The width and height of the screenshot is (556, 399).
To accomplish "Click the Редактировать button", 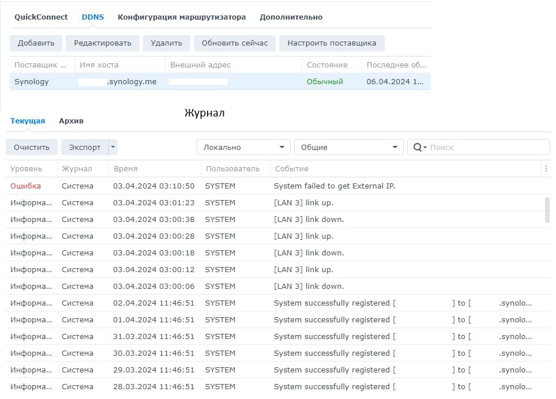I will click(x=103, y=43).
